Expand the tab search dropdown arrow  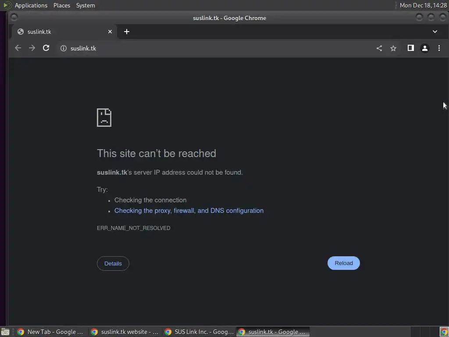(x=435, y=32)
